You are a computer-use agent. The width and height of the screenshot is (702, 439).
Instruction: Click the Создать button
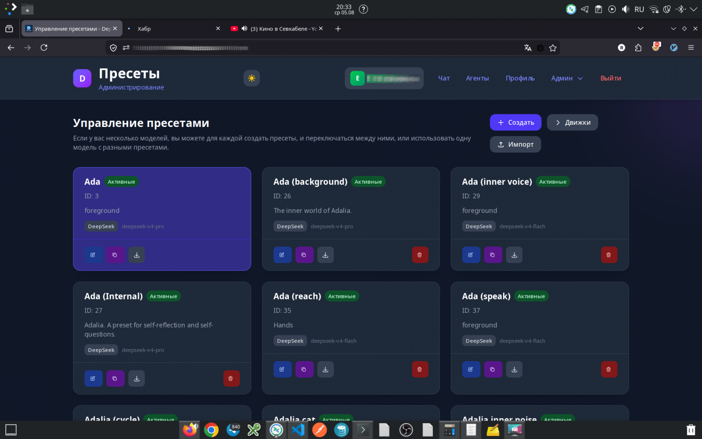click(516, 122)
